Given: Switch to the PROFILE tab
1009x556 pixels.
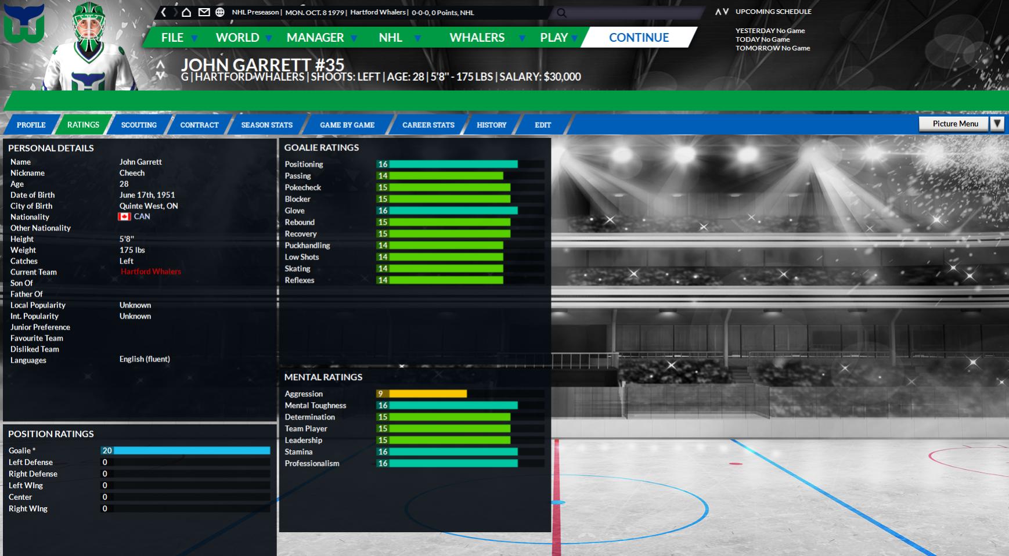Looking at the screenshot, I should coord(31,125).
